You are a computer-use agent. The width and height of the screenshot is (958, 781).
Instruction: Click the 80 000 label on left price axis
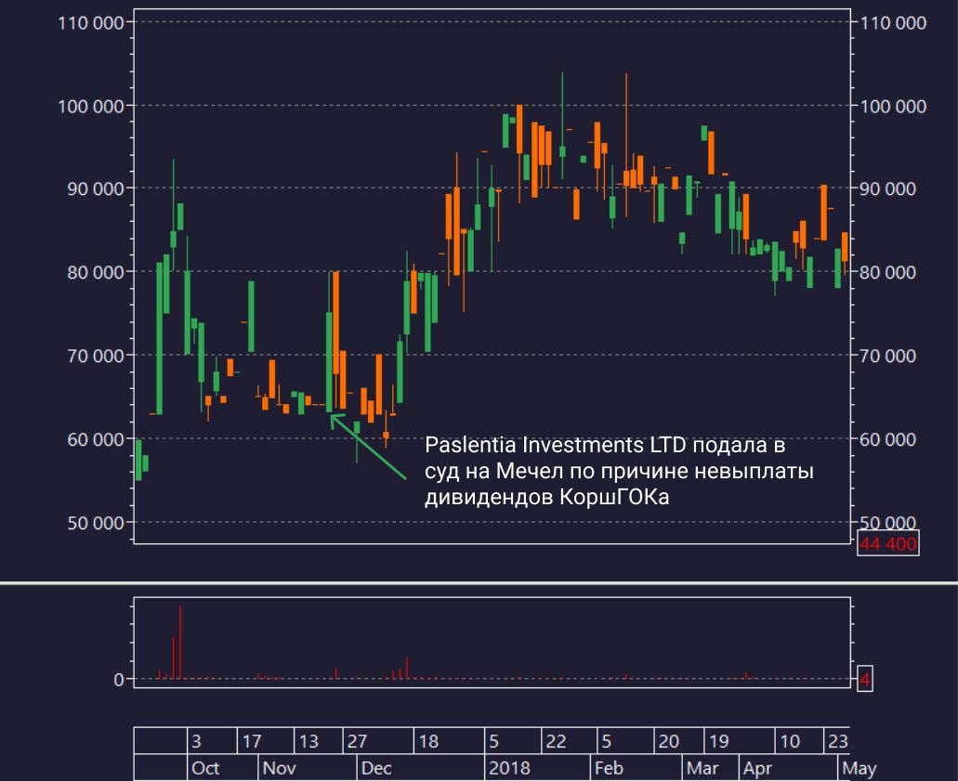click(x=96, y=272)
